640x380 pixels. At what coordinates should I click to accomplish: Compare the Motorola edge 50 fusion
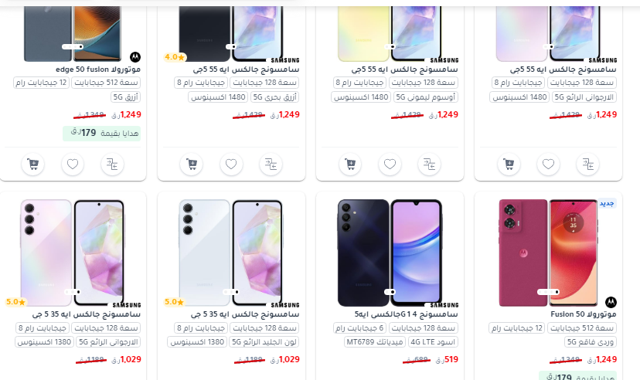(x=112, y=165)
